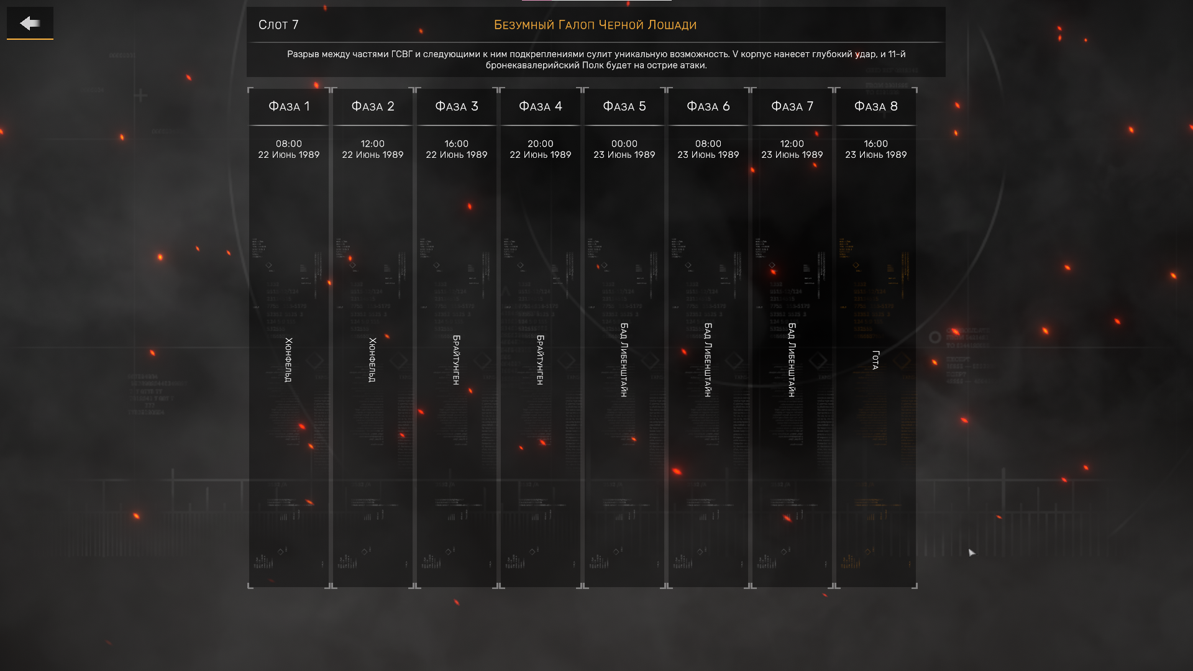The image size is (1193, 671).
Task: Open the Фаза 4 phase header
Action: pos(541,106)
